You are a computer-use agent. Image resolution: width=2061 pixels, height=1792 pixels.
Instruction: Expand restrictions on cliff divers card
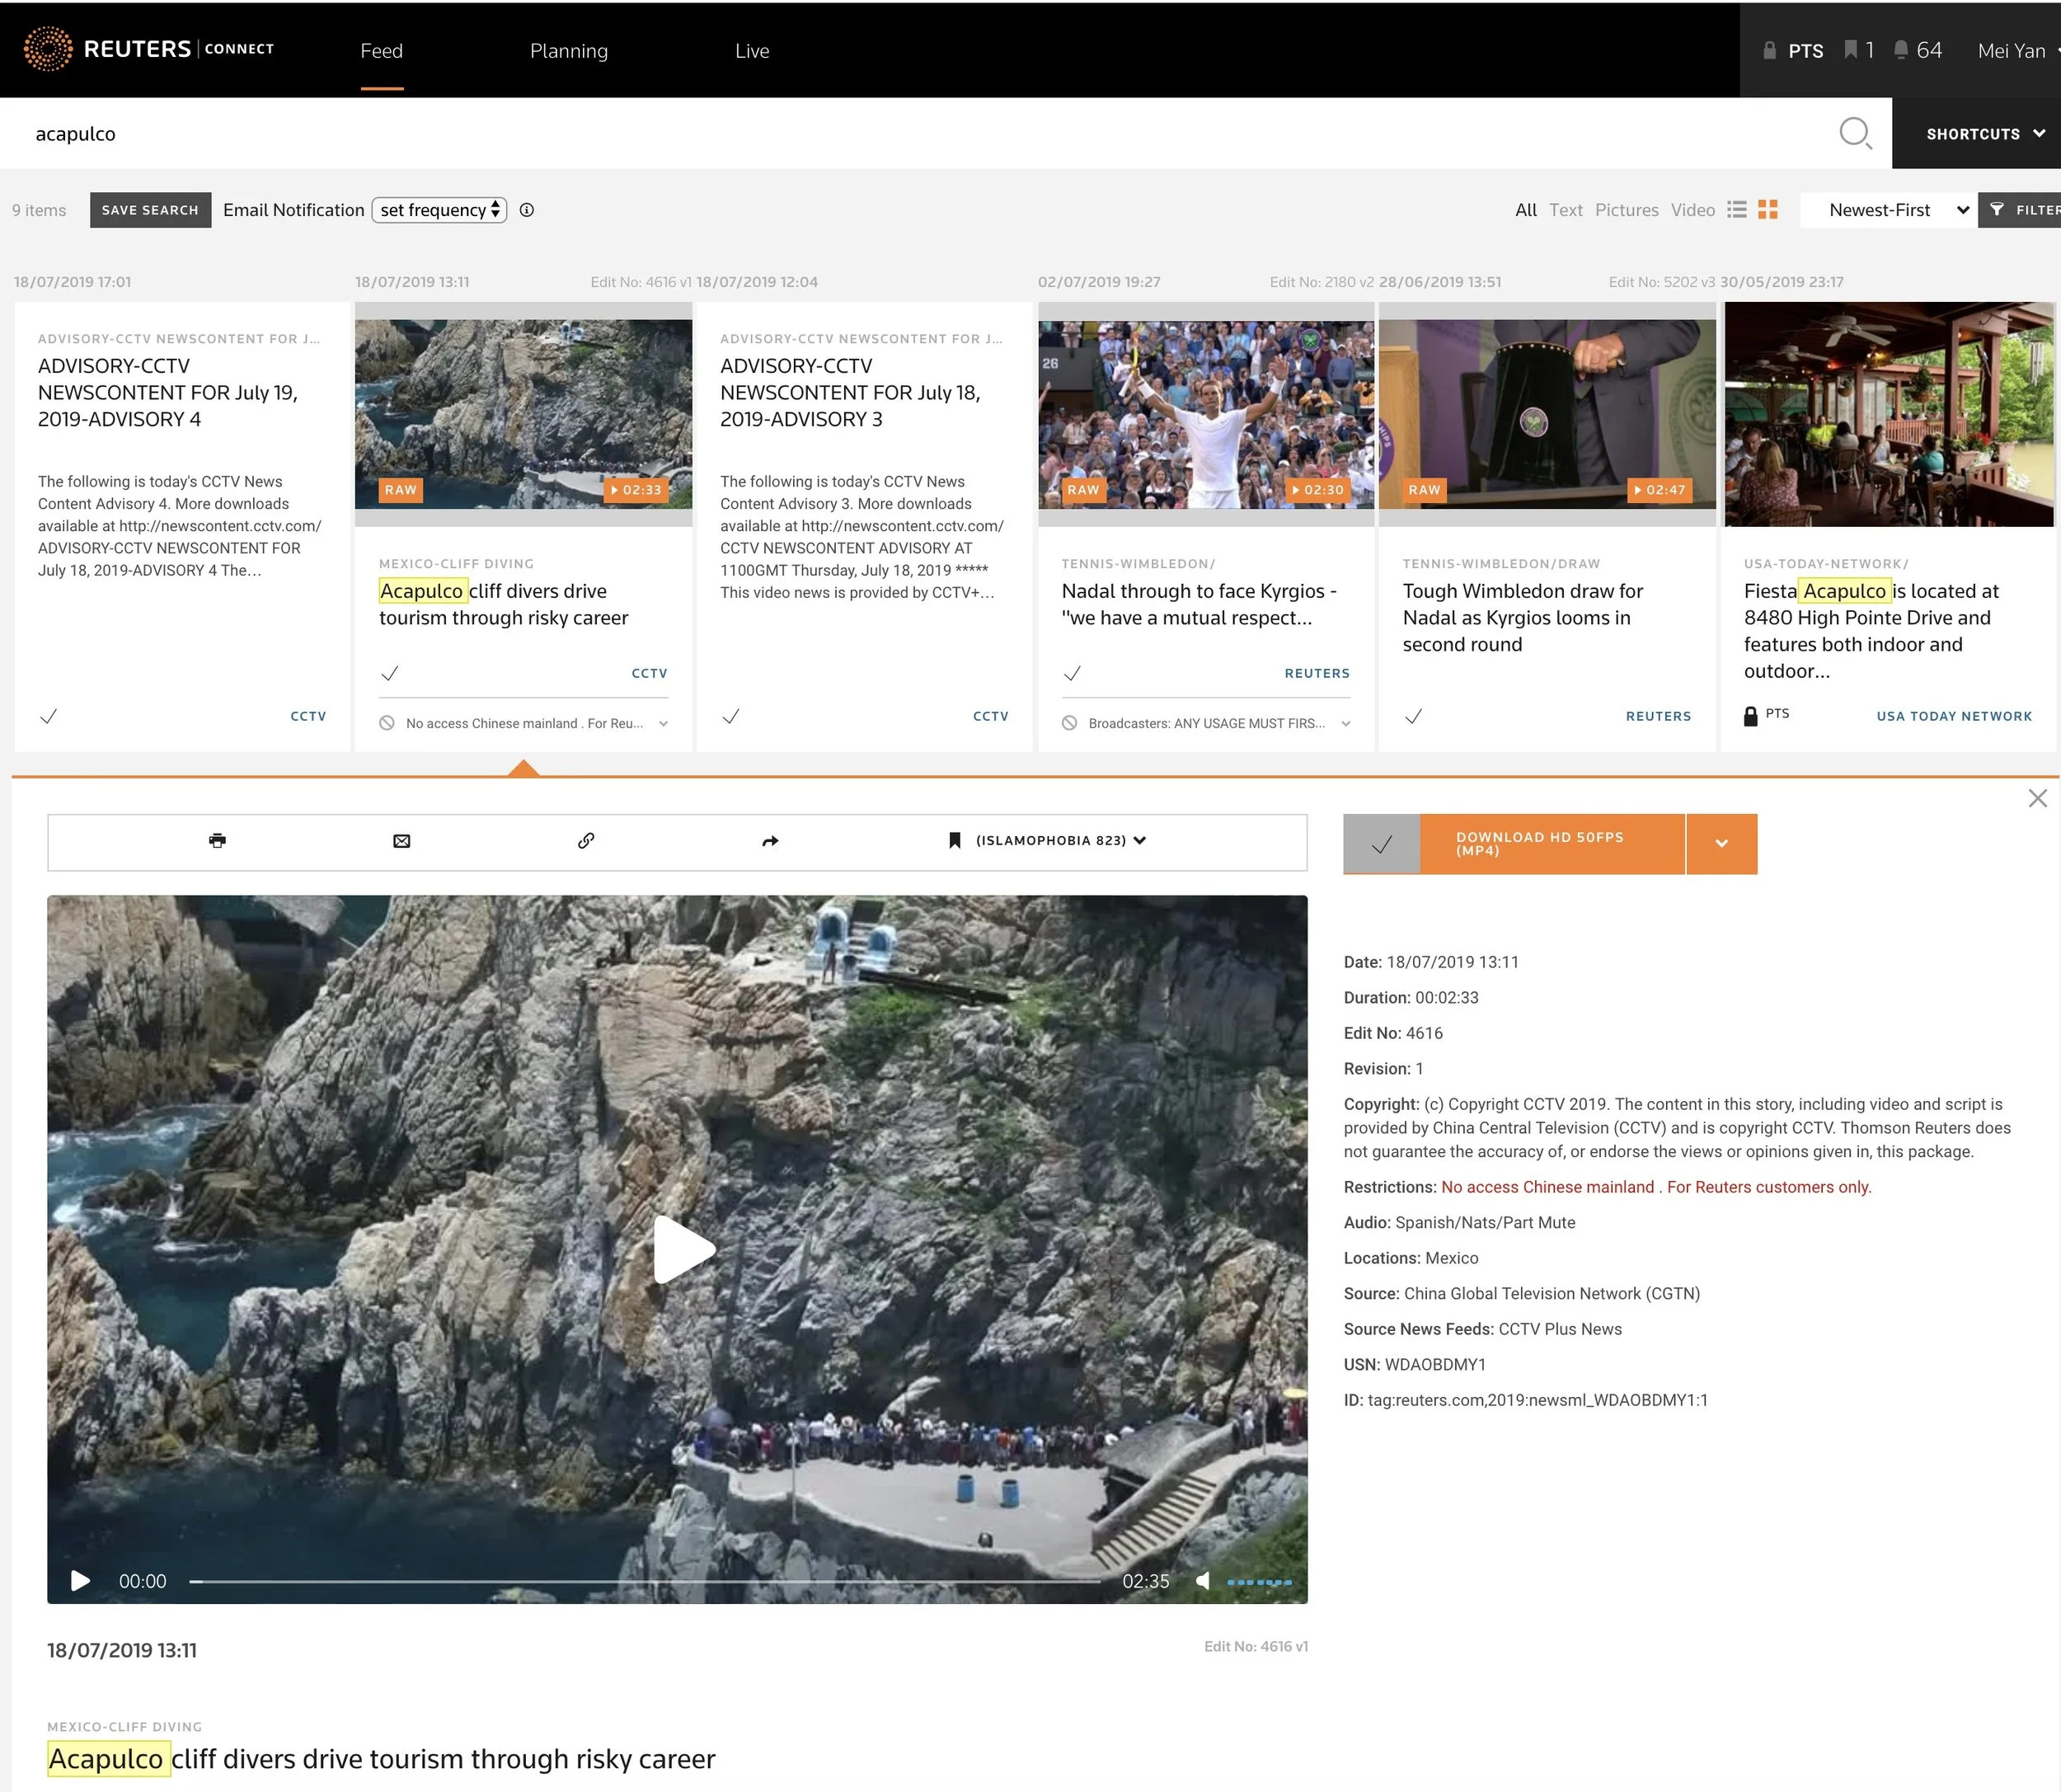[664, 724]
